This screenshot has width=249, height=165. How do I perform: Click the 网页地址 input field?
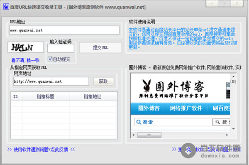[x=51, y=81]
